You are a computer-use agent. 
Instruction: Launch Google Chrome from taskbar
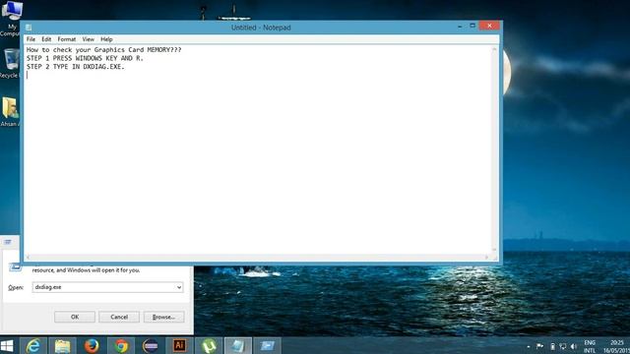[121, 345]
